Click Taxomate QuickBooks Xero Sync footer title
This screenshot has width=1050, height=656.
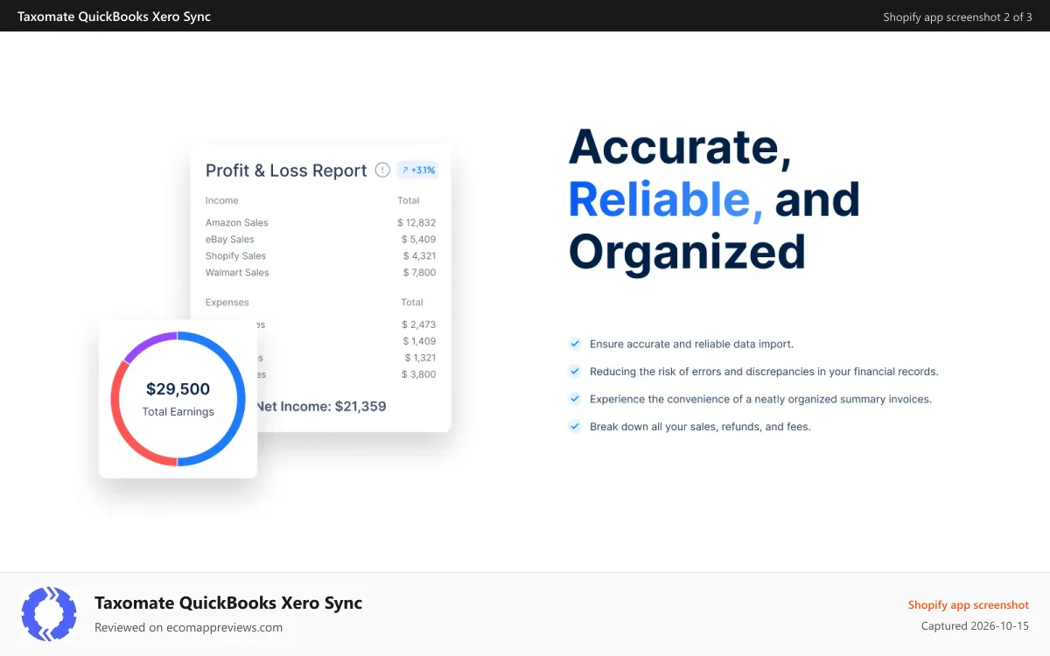click(x=228, y=603)
